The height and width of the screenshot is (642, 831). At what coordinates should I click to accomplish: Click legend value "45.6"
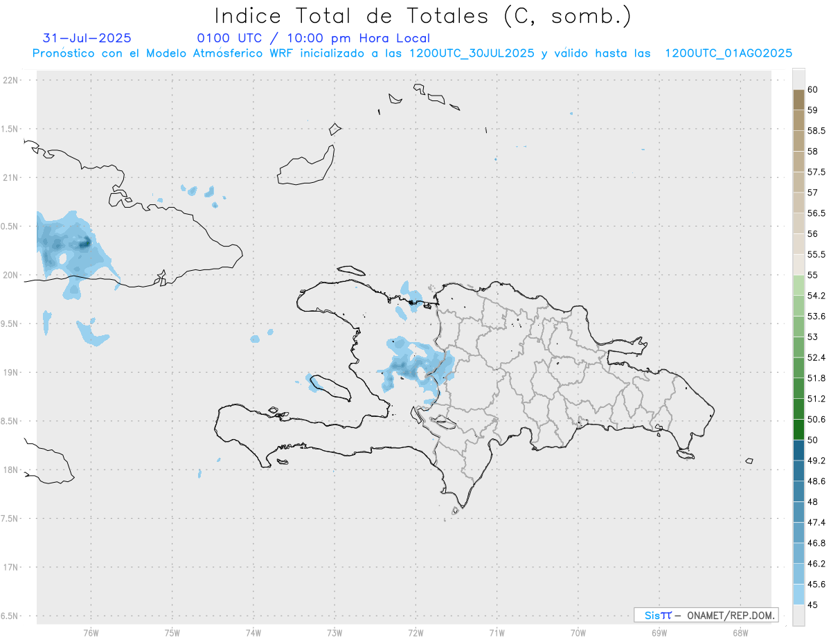click(816, 584)
